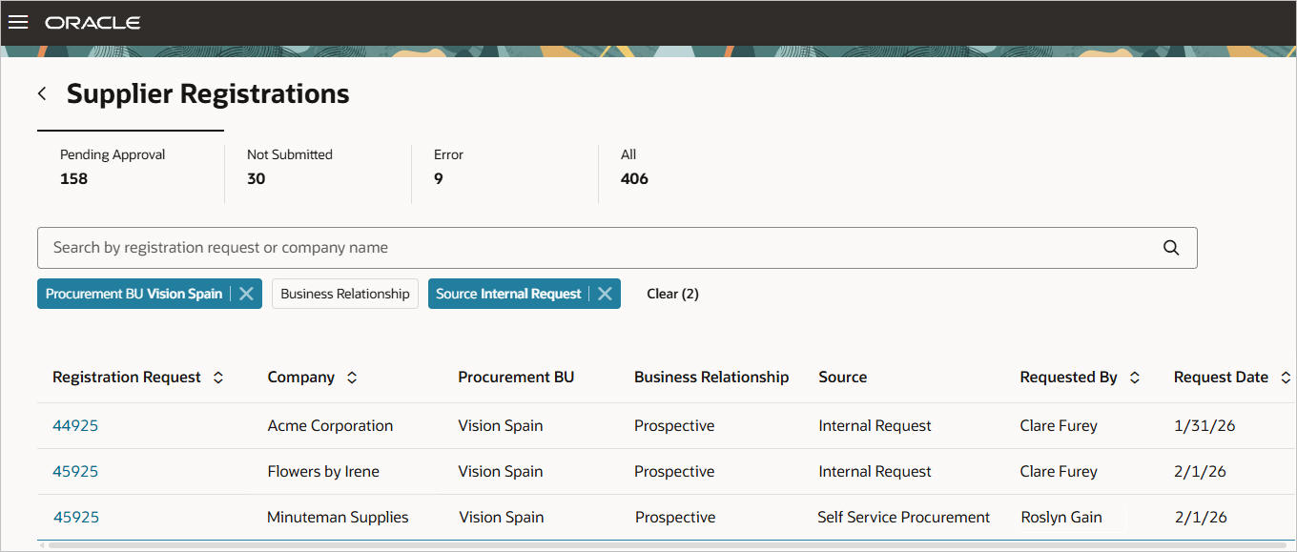The height and width of the screenshot is (552, 1297).
Task: Click the Procurement BU column header
Action: (516, 378)
